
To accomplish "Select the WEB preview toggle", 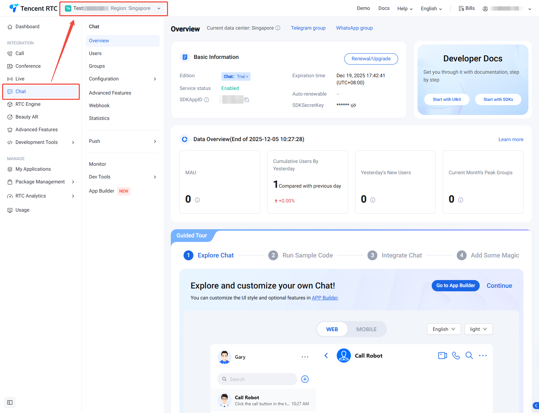I will pyautogui.click(x=332, y=329).
